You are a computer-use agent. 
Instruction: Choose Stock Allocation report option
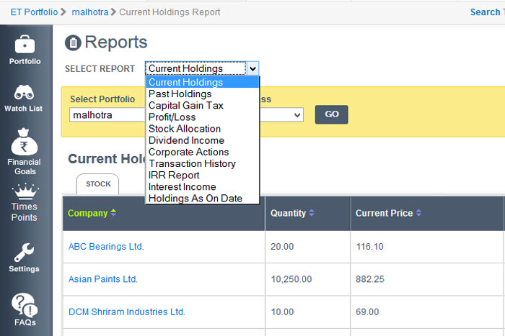pos(203,129)
